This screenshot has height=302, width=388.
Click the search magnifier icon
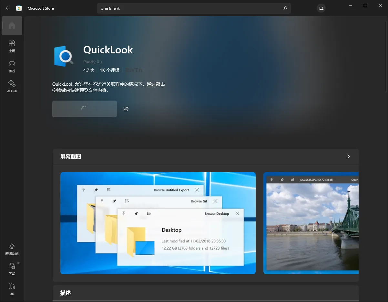[x=285, y=8]
